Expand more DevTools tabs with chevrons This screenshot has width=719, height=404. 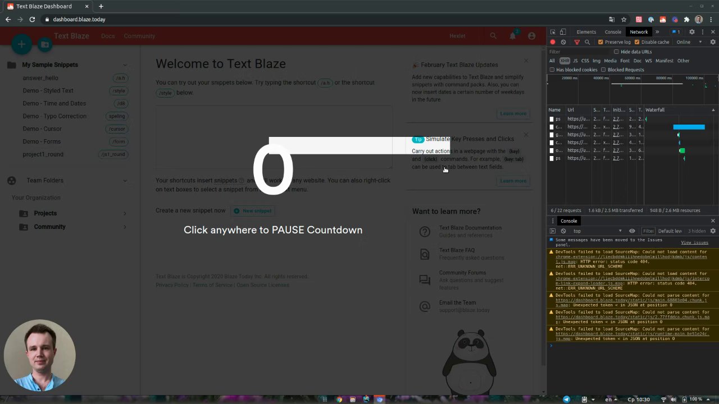657,32
